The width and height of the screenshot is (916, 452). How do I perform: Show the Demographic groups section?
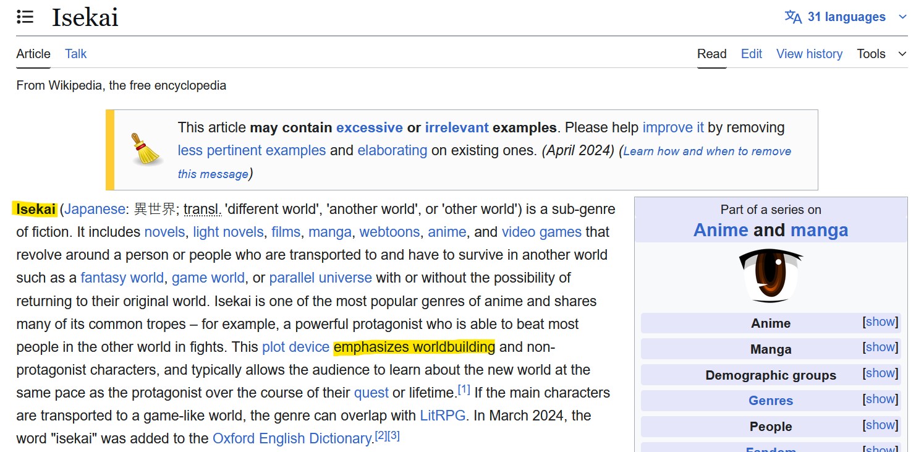[881, 373]
